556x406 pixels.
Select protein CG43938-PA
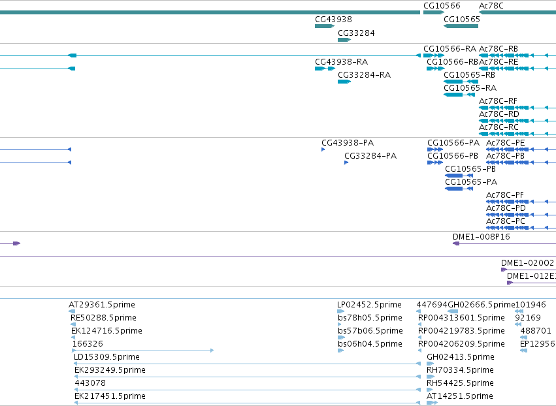click(348, 143)
